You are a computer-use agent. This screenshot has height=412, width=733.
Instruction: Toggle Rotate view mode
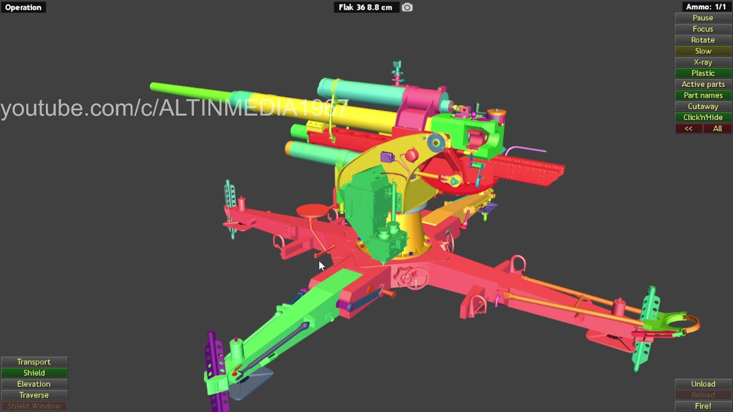click(703, 40)
